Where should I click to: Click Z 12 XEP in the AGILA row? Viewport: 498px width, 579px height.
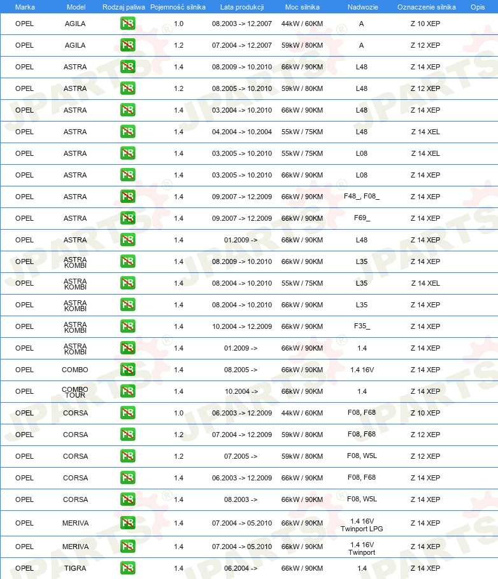click(x=425, y=45)
